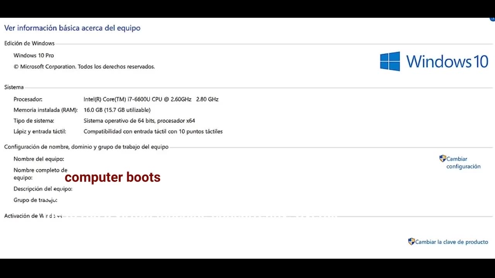Screen dimensions: 495x278
Task: Select the Intel Core i7-6600U processor value
Action: click(151, 99)
